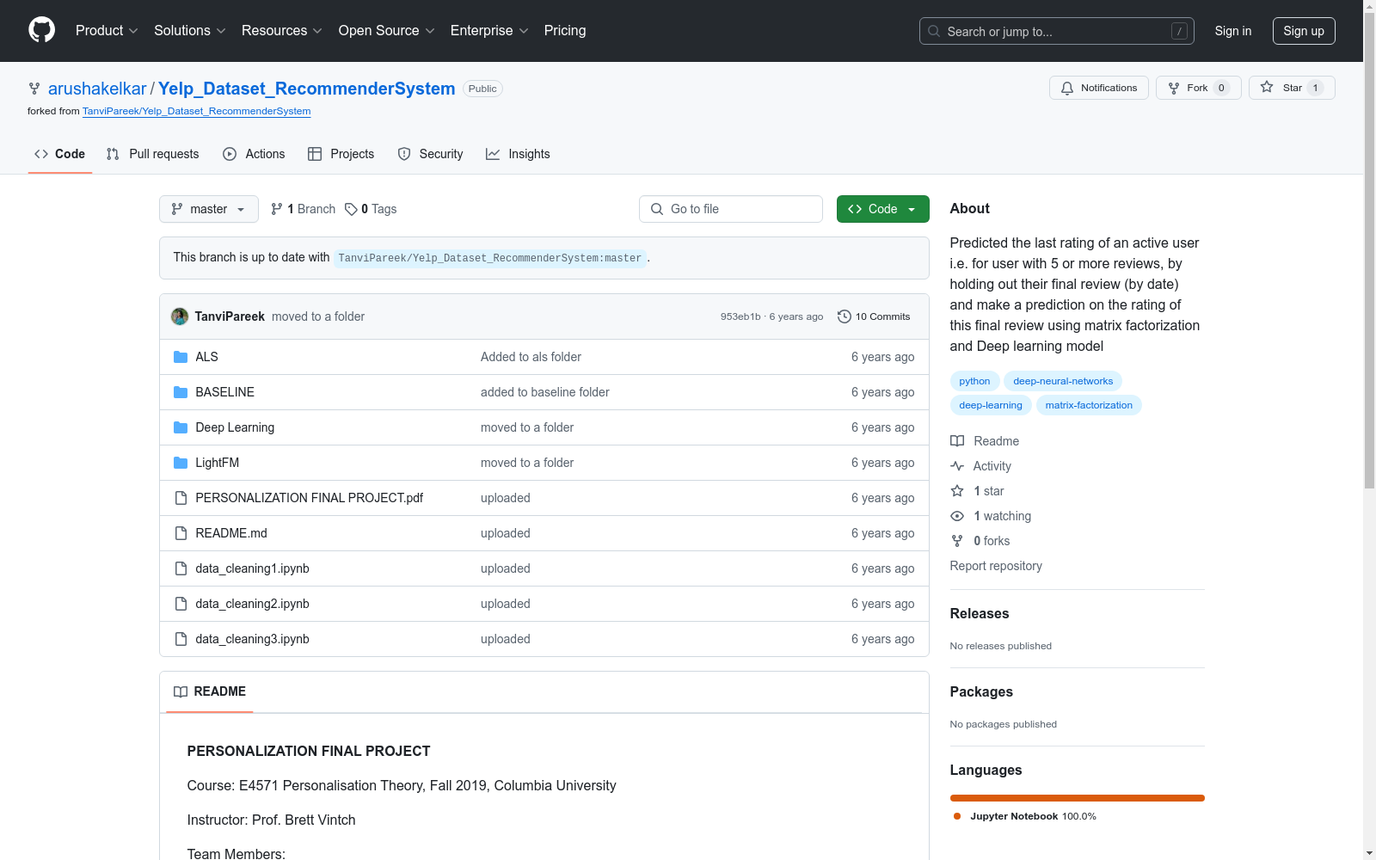Click the Deep Learning folder icon
This screenshot has height=860, width=1376.
tap(181, 427)
